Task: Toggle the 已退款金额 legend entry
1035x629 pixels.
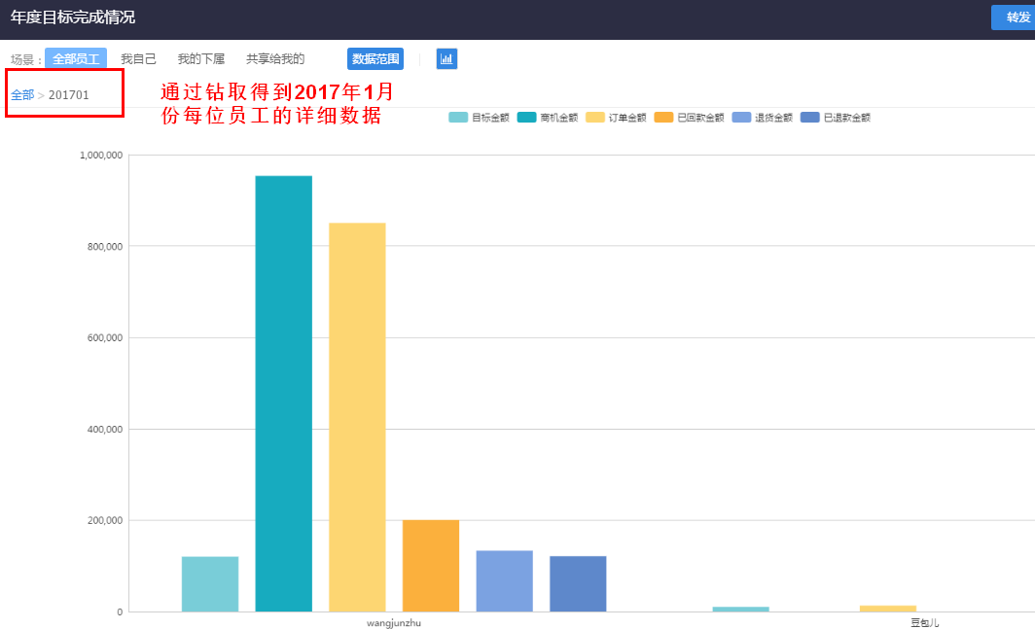Action: tap(836, 118)
